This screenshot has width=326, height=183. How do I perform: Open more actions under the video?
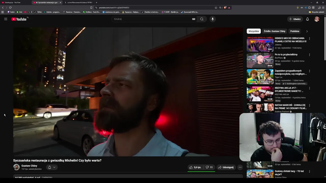click(240, 167)
